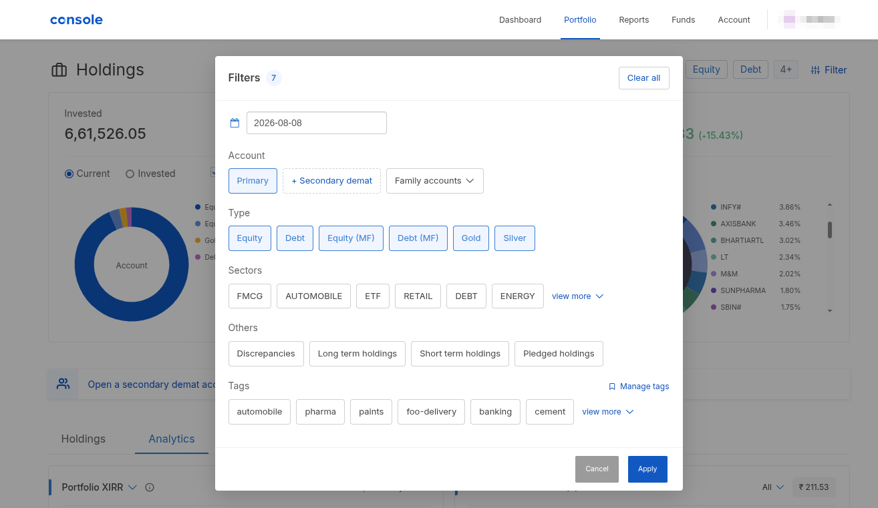The image size is (878, 508).
Task: Click the stock legend scrollbar thumb
Action: (830, 230)
